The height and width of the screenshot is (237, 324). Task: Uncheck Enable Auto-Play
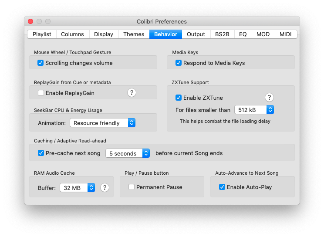222,187
